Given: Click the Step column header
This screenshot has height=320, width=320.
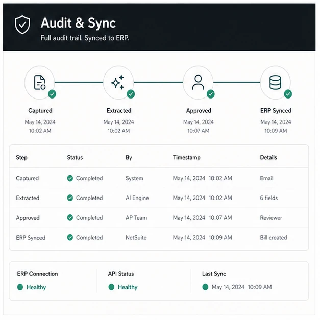Looking at the screenshot, I should click(x=21, y=157).
